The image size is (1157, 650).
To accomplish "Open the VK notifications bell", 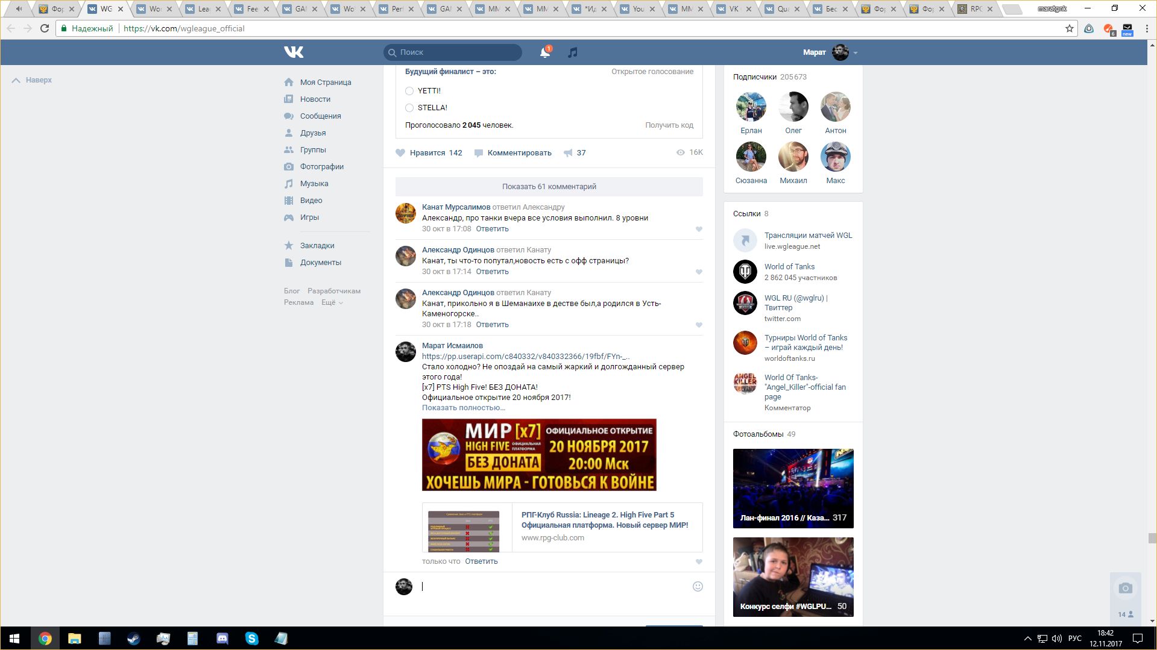I will click(x=544, y=52).
